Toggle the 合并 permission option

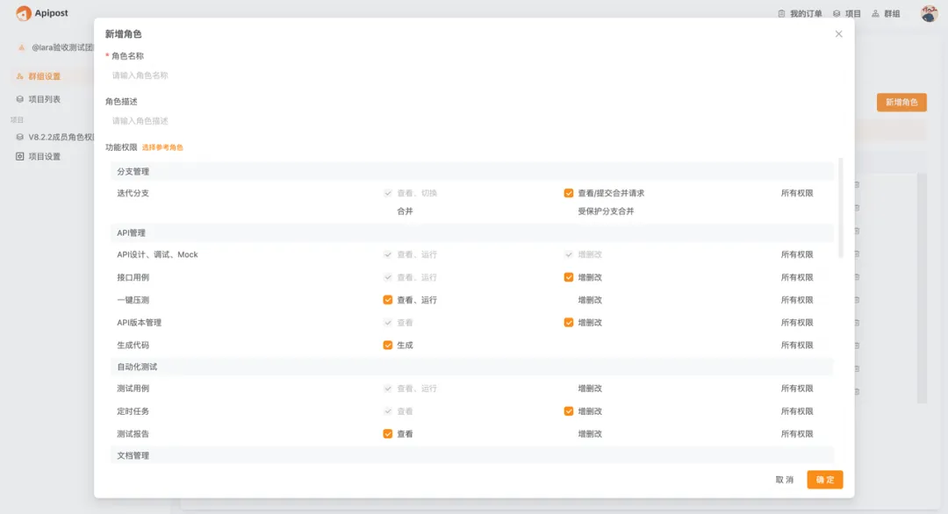coord(405,211)
